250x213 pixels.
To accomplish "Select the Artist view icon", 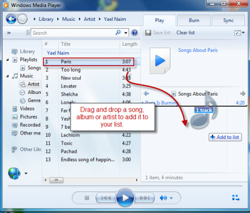I will coord(22,84).
